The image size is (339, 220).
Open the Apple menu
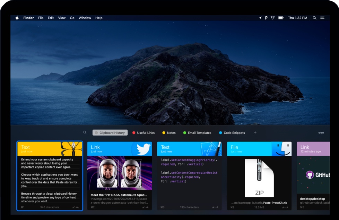pos(17,18)
